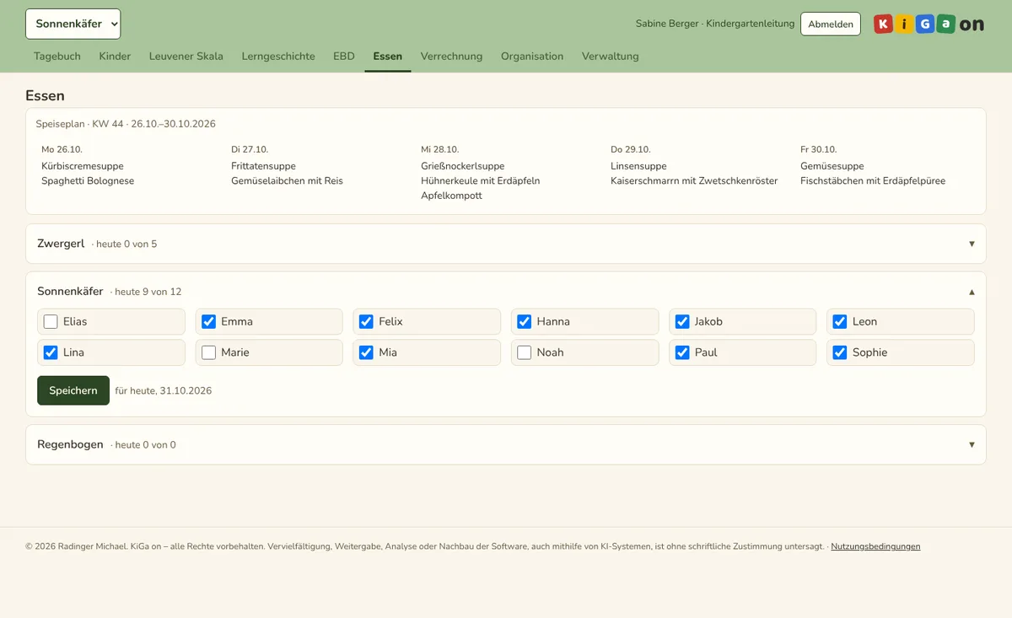
Task: Check the box for Elias
Action: pyautogui.click(x=51, y=321)
